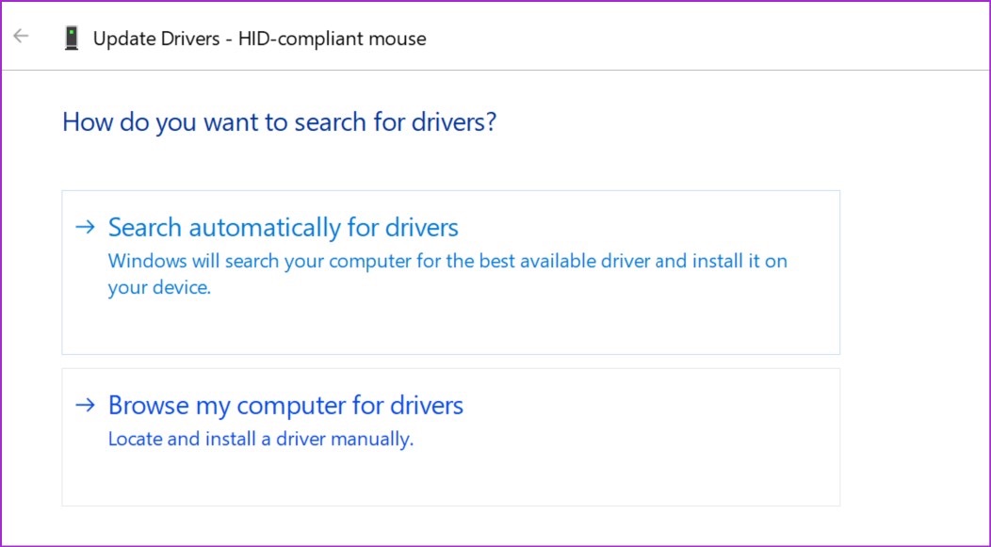Screen dimensions: 991x547
Task: Click the word 'Search' in the first option title
Action: click(x=145, y=228)
